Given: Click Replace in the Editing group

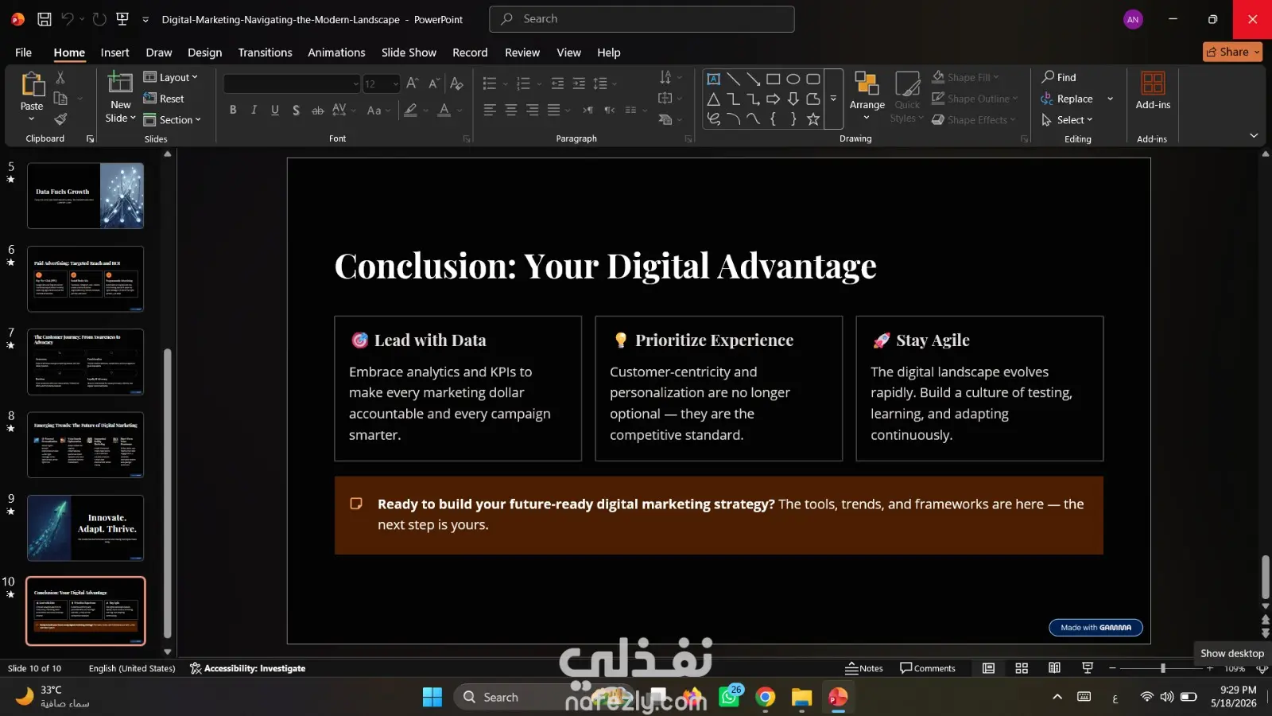Looking at the screenshot, I should pos(1067,99).
